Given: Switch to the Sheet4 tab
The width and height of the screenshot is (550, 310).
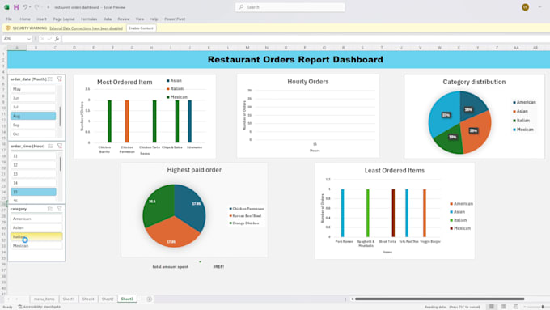Looking at the screenshot, I should (x=88, y=299).
